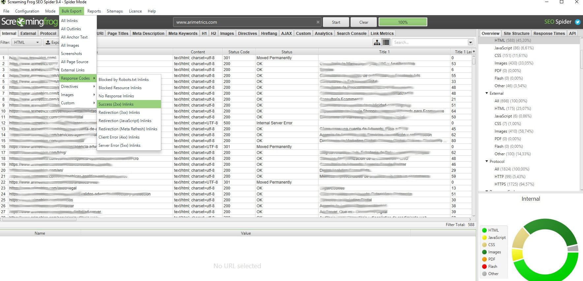The image size is (583, 281).
Task: Click the Start button
Action: (336, 22)
